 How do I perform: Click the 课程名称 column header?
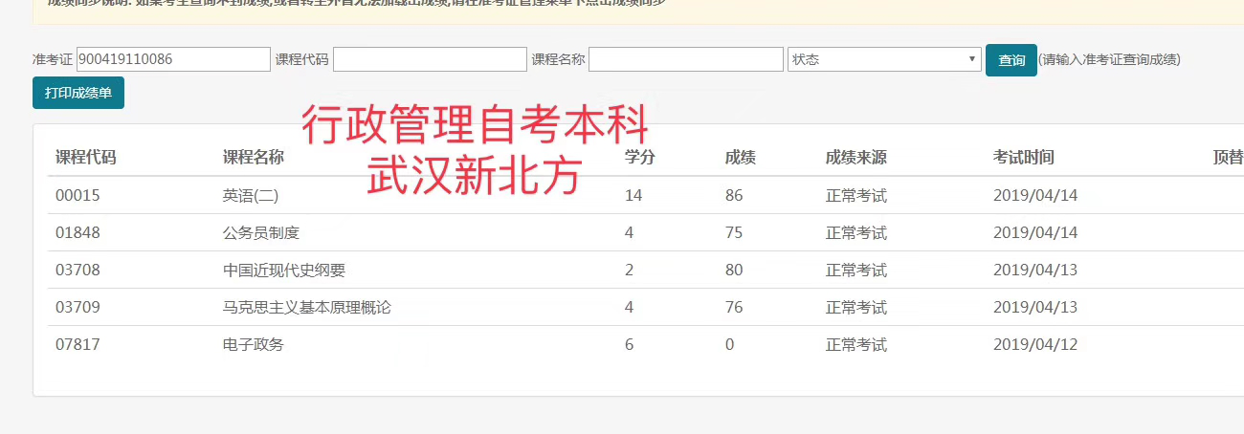coord(254,158)
